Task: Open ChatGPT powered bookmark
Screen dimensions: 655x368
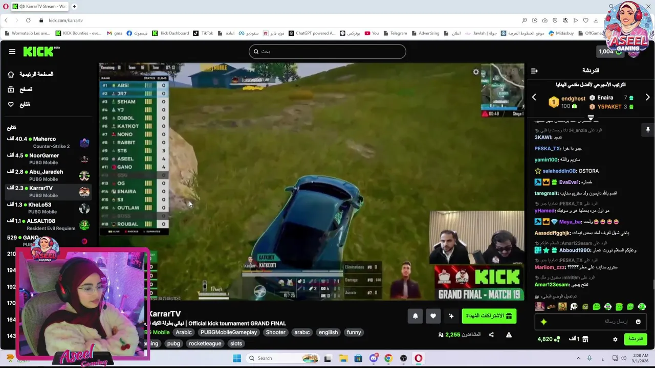Action: click(x=312, y=33)
